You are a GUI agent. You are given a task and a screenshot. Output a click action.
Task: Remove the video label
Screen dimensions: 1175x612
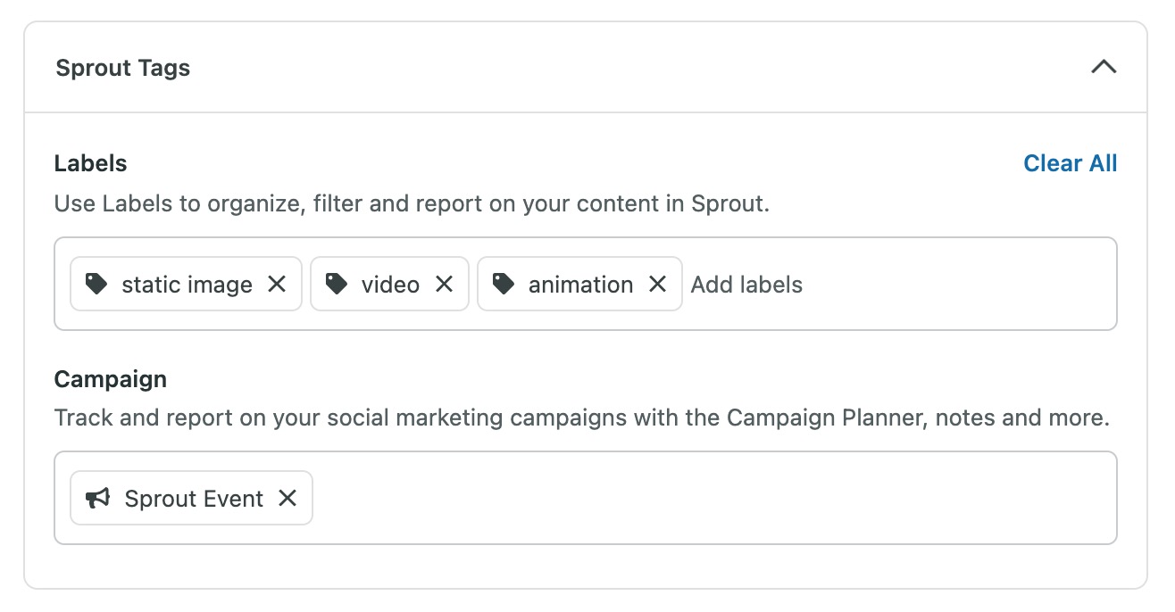tap(444, 285)
